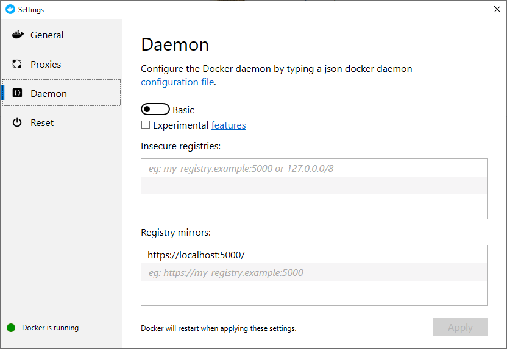Click the 'Basic' label next to toggle

click(183, 110)
